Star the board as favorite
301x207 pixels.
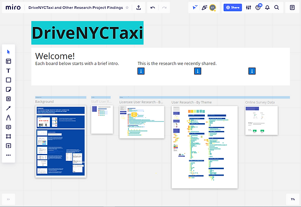127,8
